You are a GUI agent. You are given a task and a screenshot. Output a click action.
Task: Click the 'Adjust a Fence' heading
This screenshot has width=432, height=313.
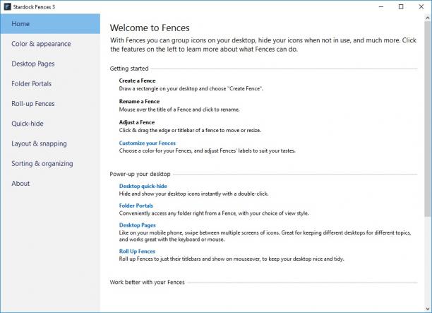[137, 122]
